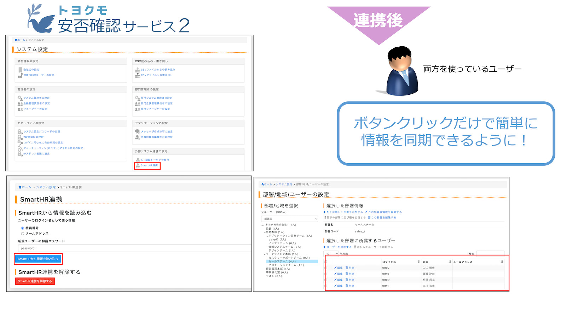Image resolution: width=566 pixels, height=318 pixels.
Task: Expand the anpi2 (1人) tree node arrow
Action: [x=270, y=240]
